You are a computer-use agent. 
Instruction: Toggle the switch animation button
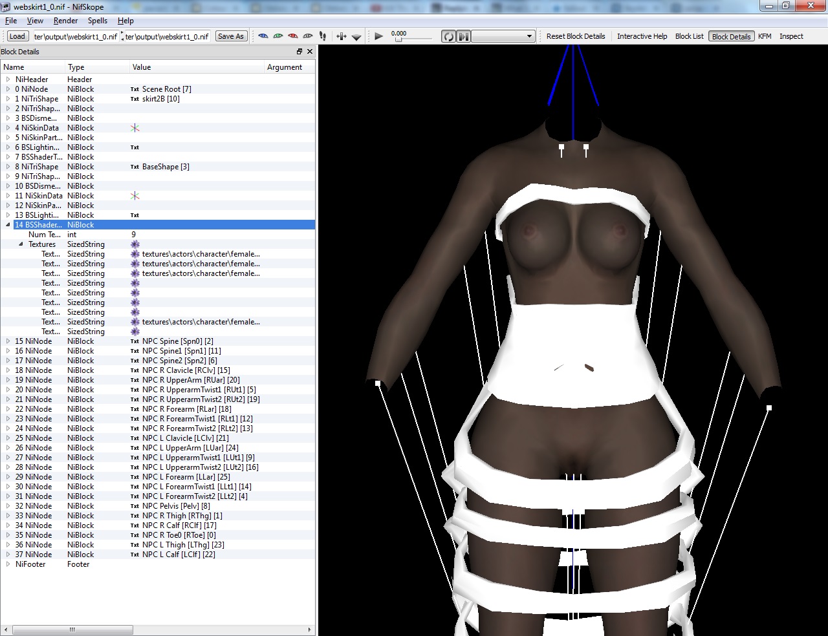pyautogui.click(x=464, y=36)
